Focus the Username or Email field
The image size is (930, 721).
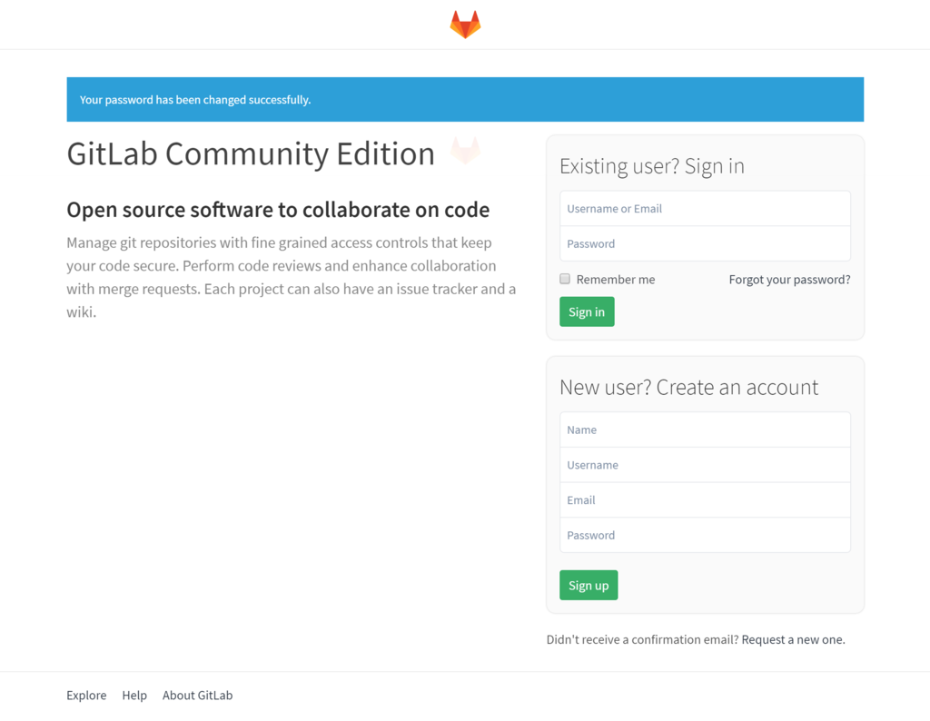[x=705, y=209]
